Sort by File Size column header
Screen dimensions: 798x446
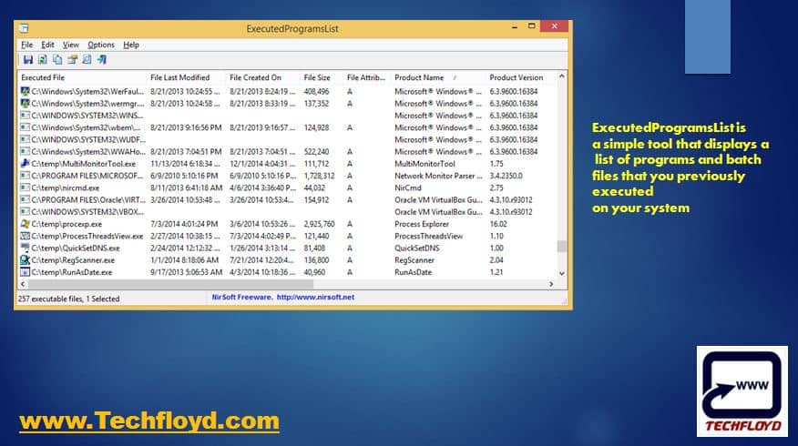point(322,77)
